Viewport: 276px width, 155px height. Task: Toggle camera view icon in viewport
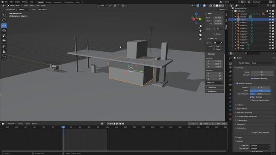pyautogui.click(x=200, y=35)
